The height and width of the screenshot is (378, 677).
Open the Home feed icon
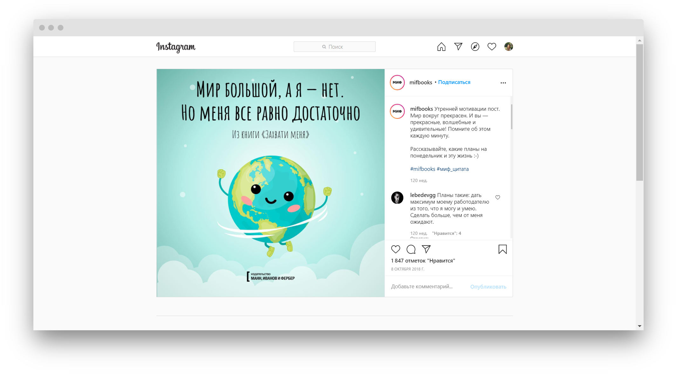coord(441,47)
